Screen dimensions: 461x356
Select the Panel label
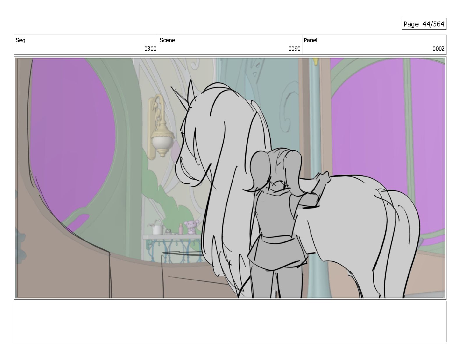[x=311, y=40]
